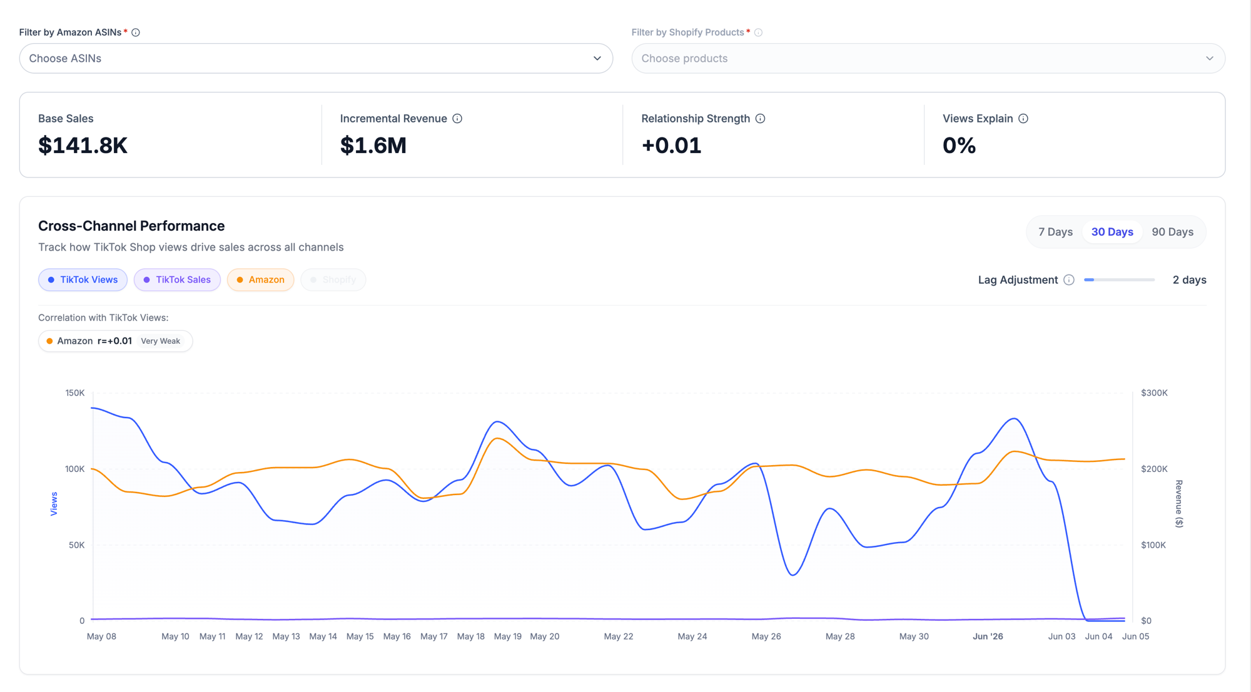
Task: Adjust the Lag Adjustment slider
Action: click(1119, 280)
